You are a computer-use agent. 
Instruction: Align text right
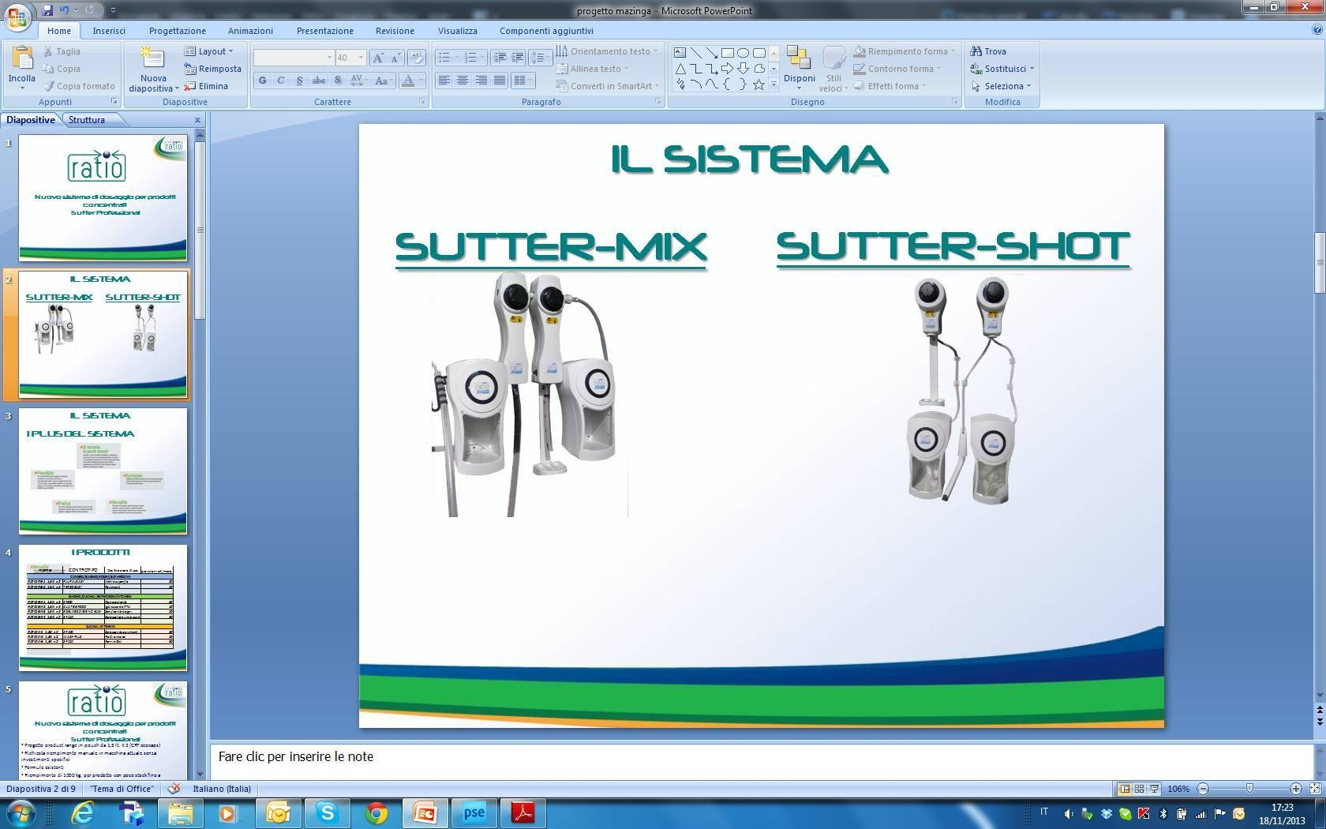(x=481, y=81)
